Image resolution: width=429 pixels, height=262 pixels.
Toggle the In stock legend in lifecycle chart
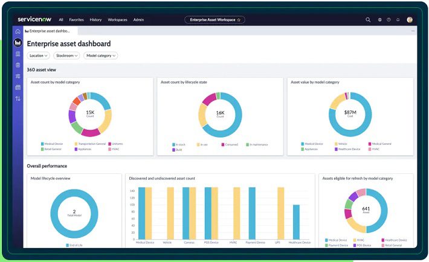click(179, 144)
